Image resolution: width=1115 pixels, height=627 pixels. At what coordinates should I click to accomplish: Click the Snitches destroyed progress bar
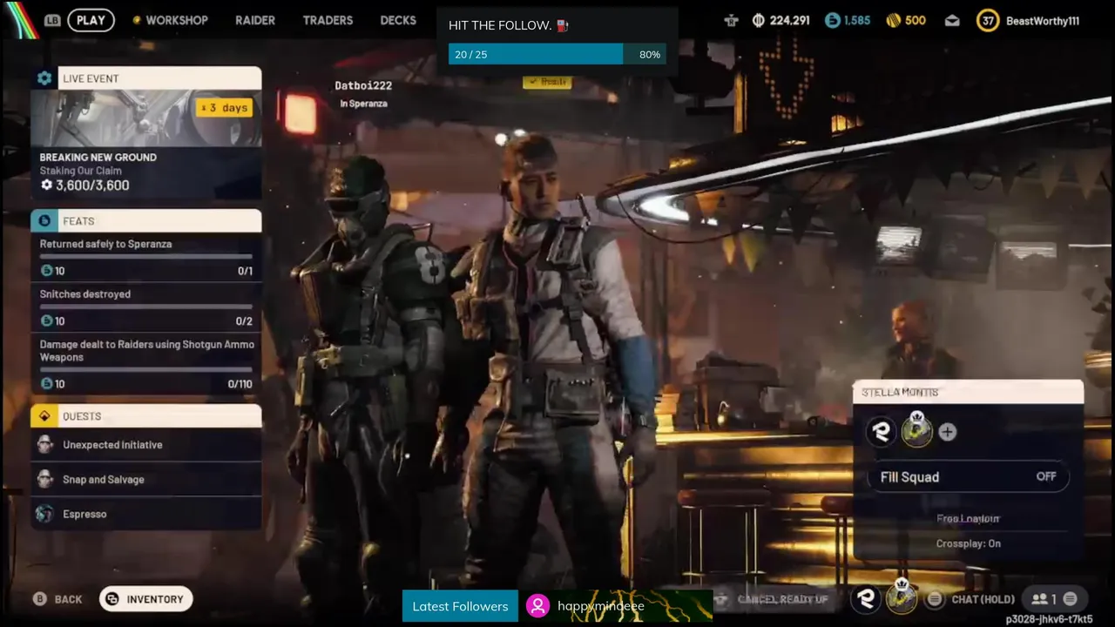(x=146, y=307)
